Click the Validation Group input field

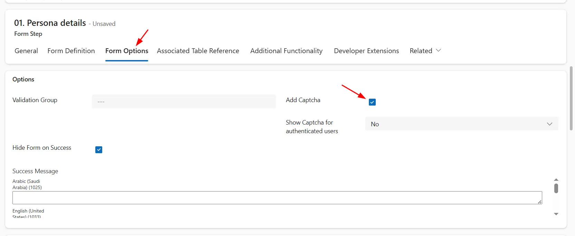[x=184, y=101]
